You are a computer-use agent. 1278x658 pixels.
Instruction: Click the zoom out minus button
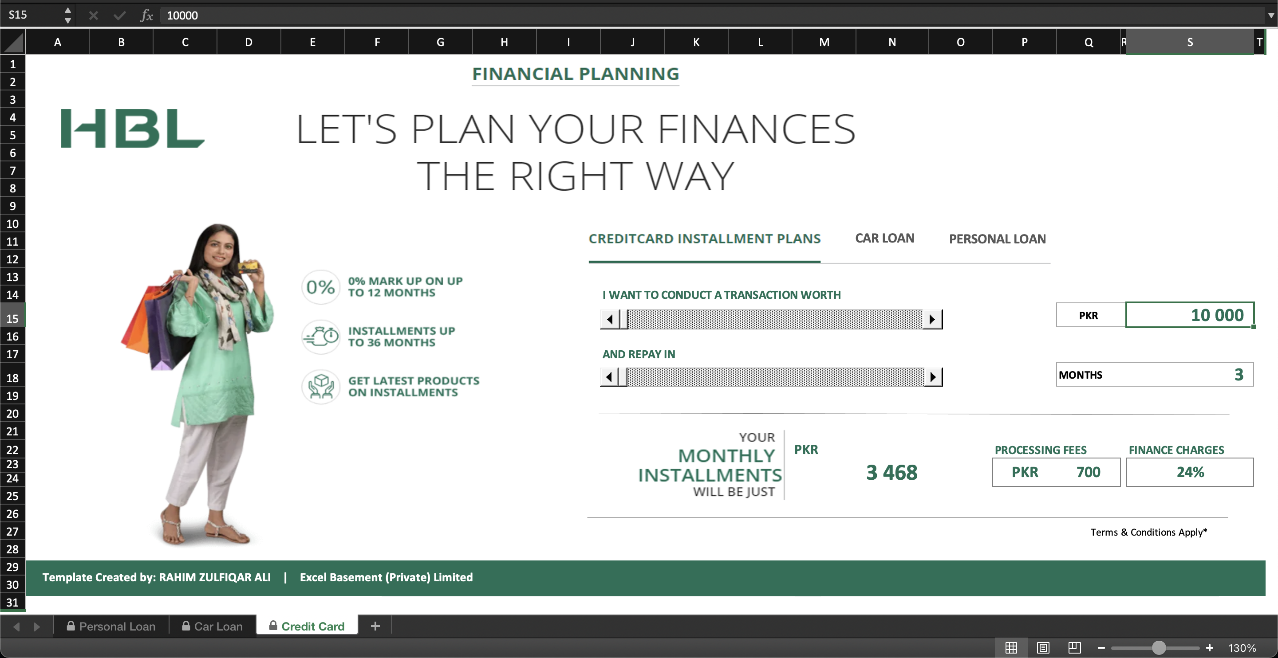pyautogui.click(x=1101, y=648)
